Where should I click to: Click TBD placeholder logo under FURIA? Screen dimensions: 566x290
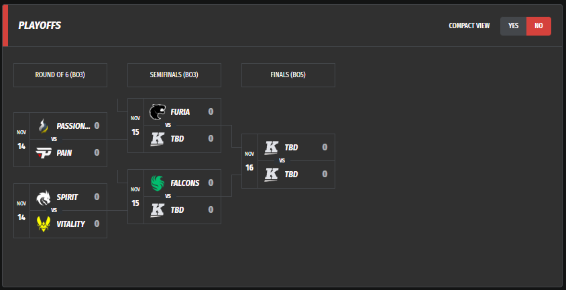point(158,138)
